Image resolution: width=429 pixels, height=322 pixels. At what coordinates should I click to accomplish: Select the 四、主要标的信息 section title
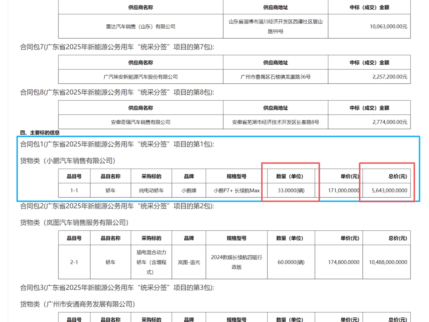[x=40, y=133]
